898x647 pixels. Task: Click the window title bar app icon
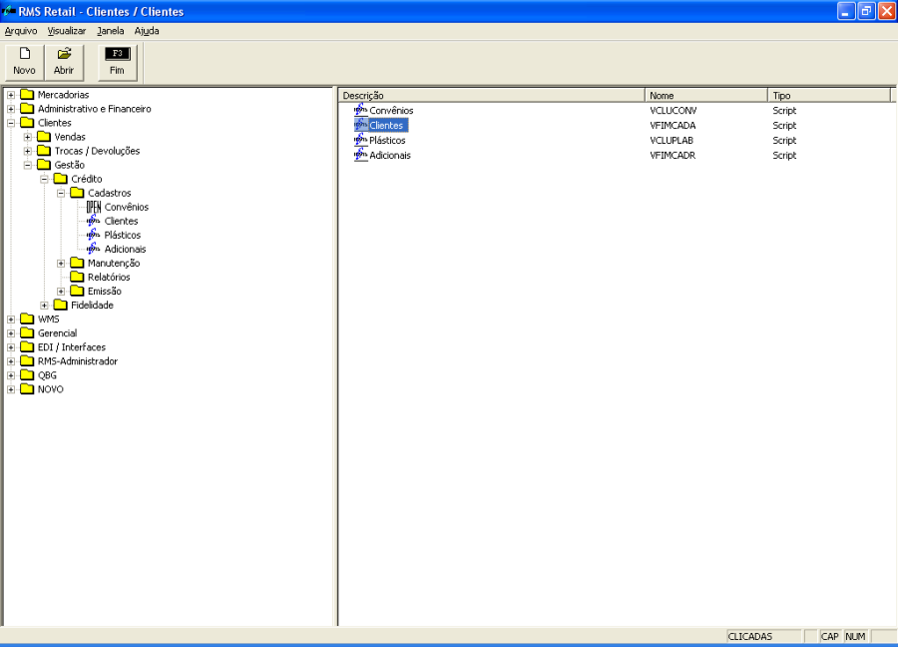point(9,11)
